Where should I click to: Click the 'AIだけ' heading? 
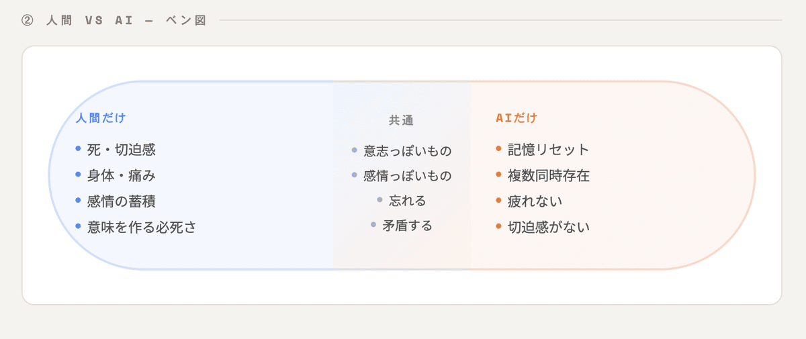click(x=517, y=117)
